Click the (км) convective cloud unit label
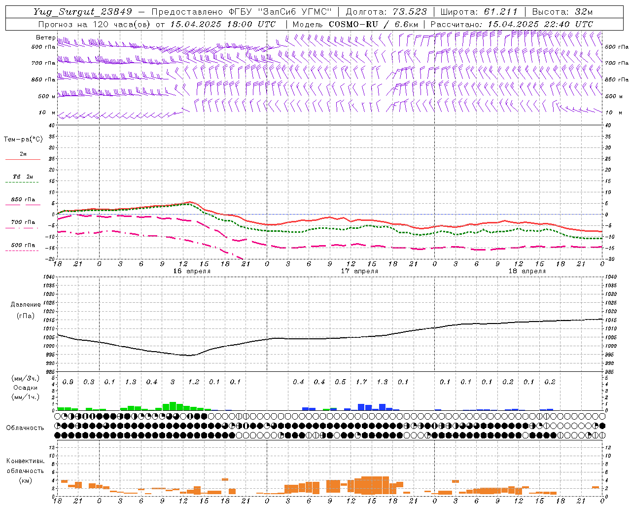Screen dimensions: 631x505 coord(25,480)
